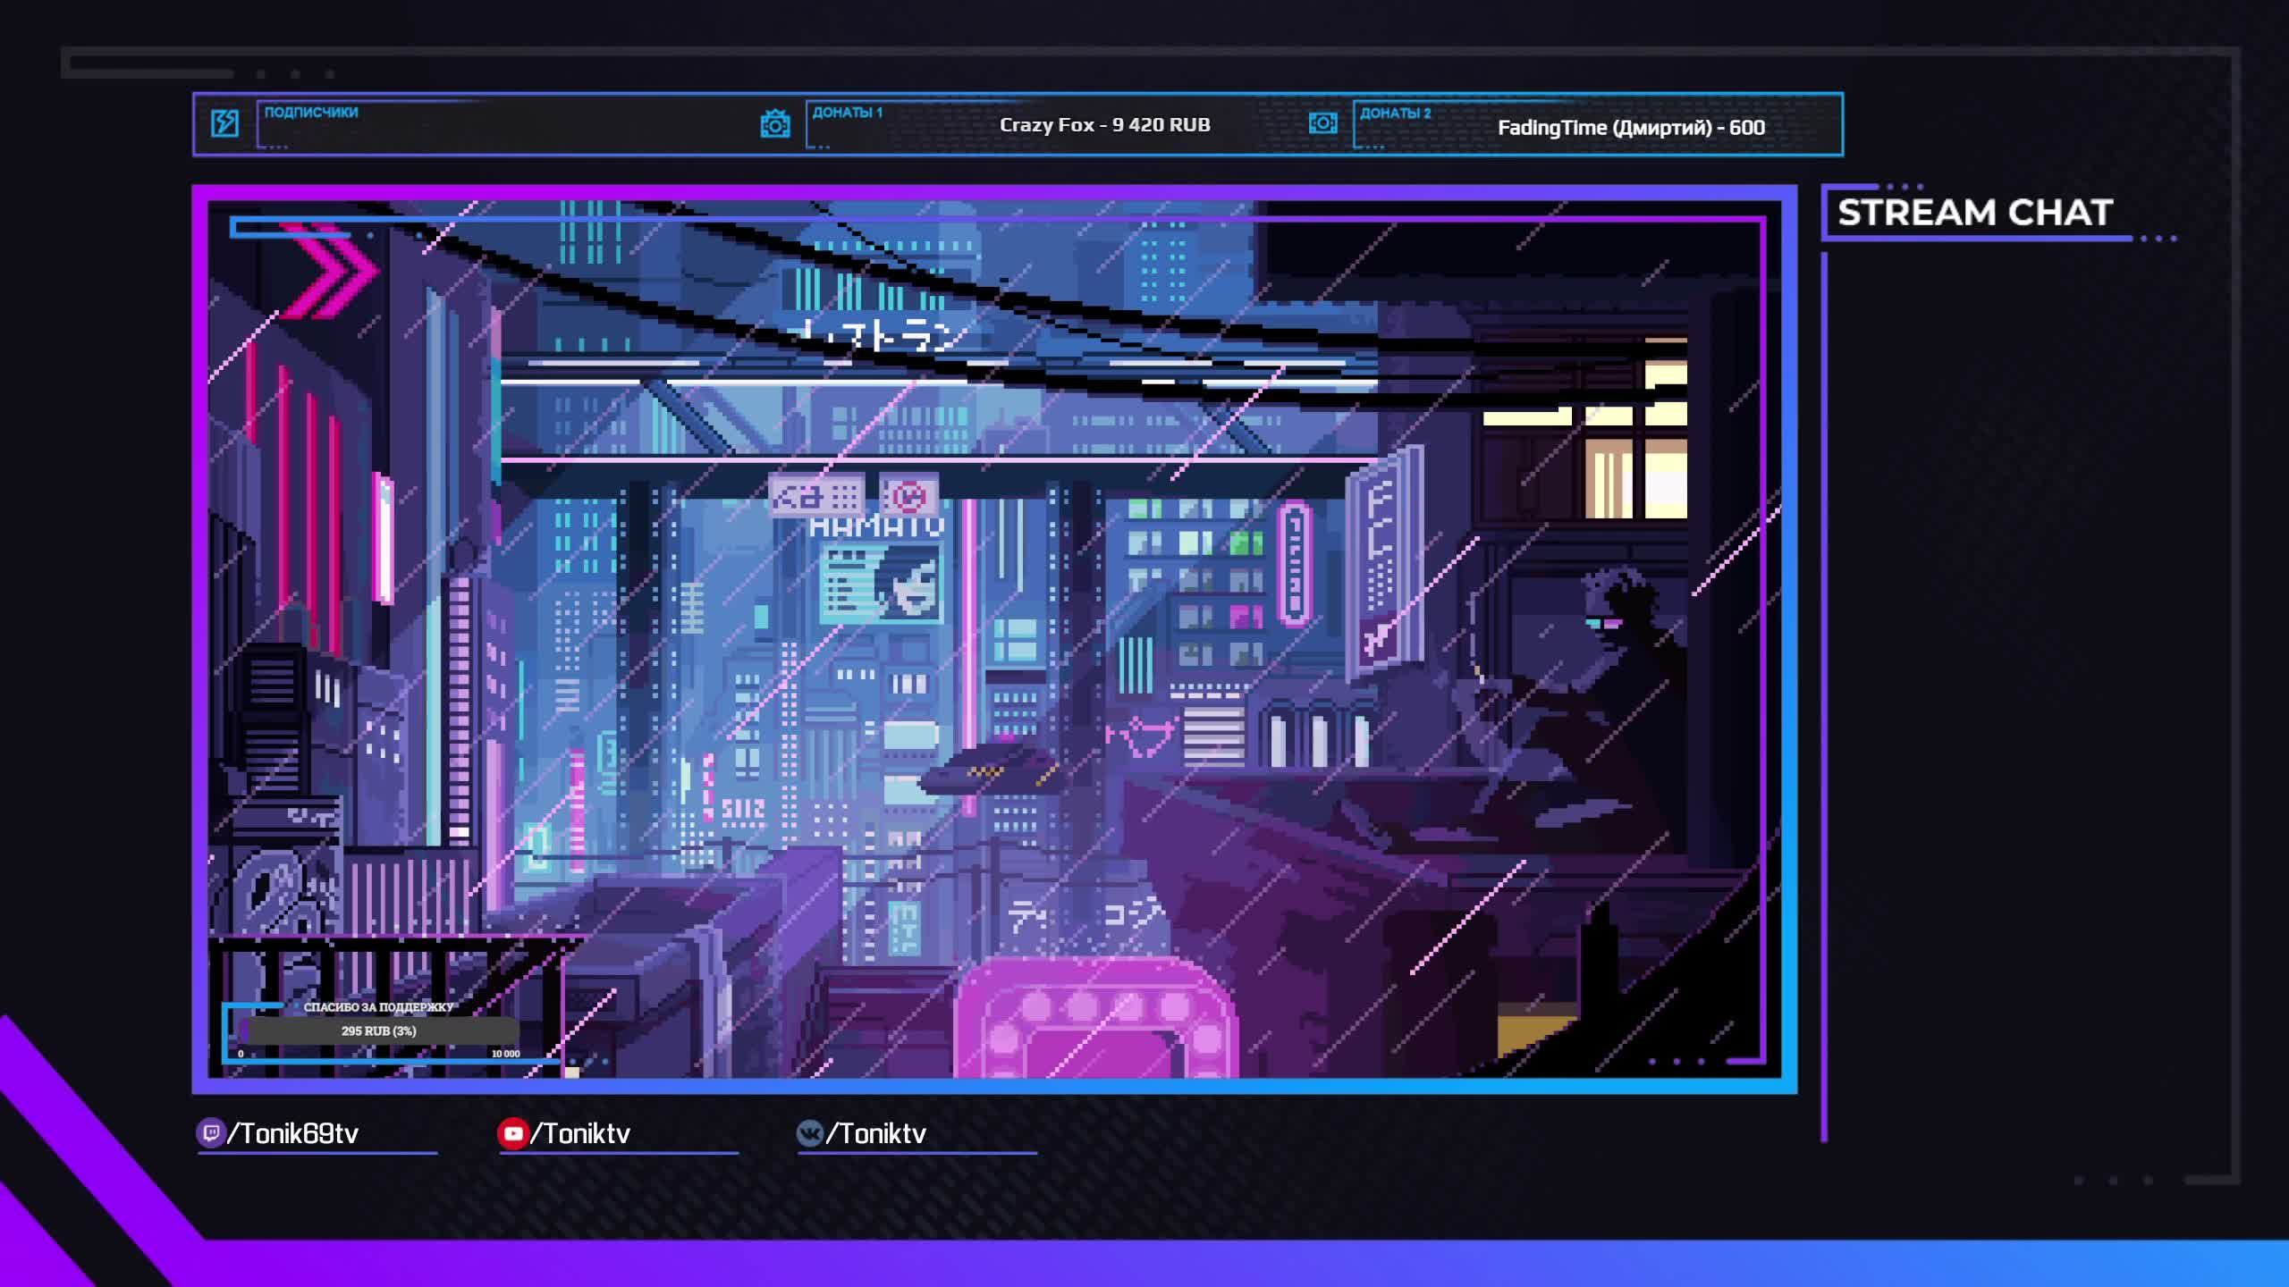The image size is (2289, 1287).
Task: Select the FadingTime donation entry
Action: [x=1630, y=128]
